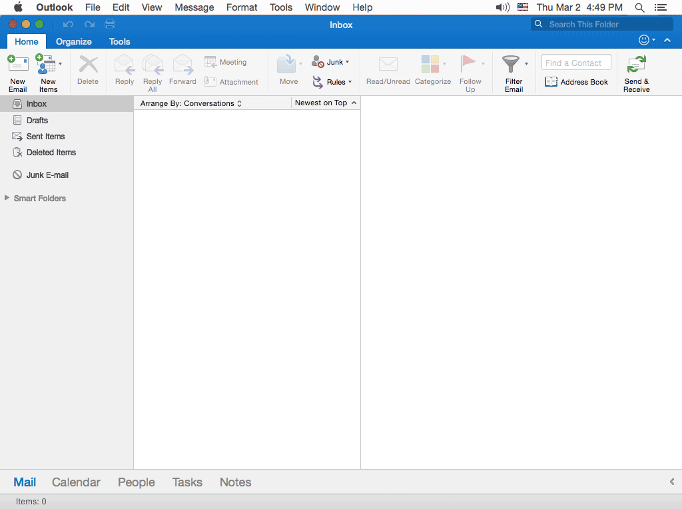The height and width of the screenshot is (509, 682).
Task: Click the Print icon in title bar
Action: click(x=110, y=25)
